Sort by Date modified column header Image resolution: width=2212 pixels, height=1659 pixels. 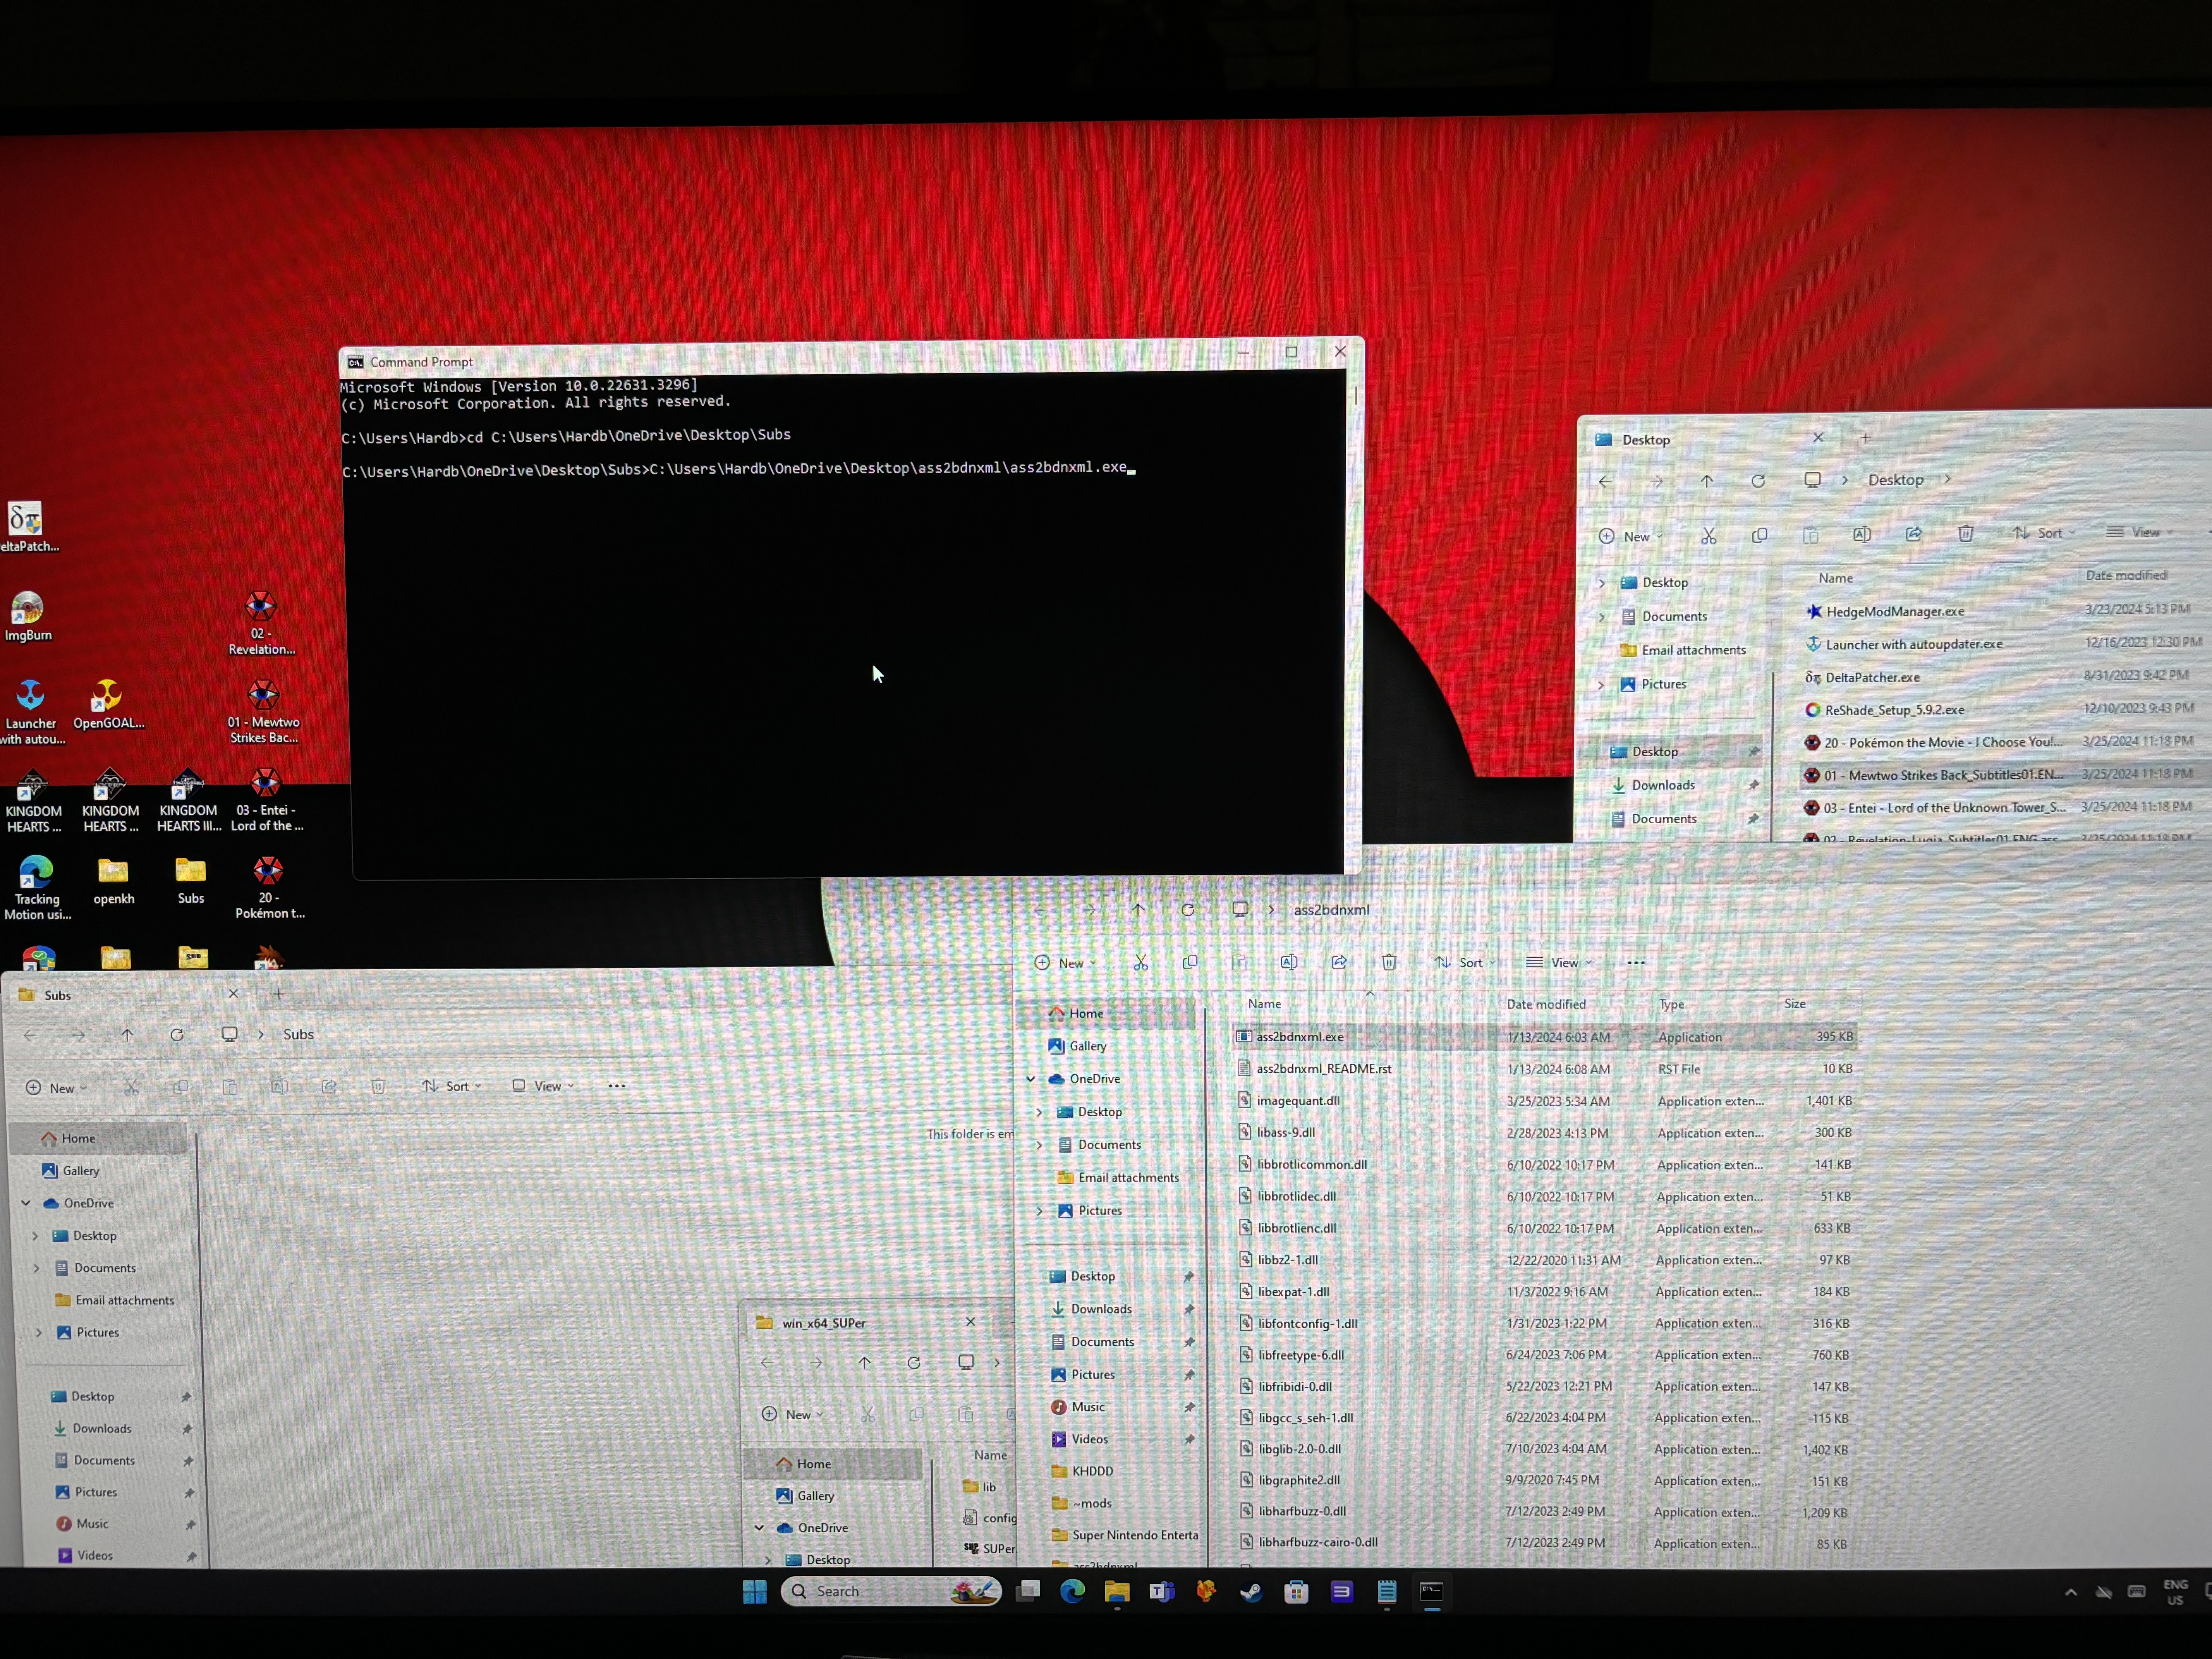1545,1004
